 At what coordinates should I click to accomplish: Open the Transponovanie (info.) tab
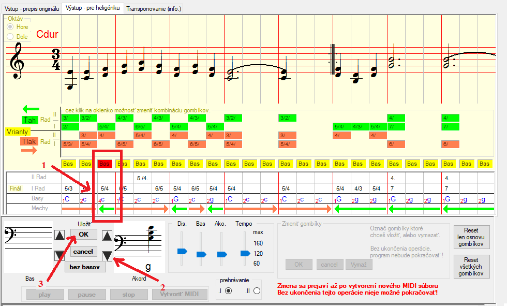(x=154, y=9)
